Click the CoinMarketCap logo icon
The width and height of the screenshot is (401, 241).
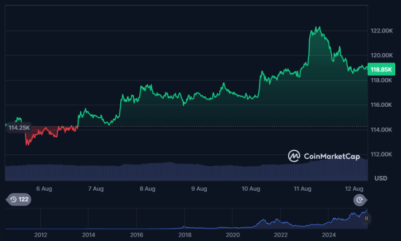(294, 155)
